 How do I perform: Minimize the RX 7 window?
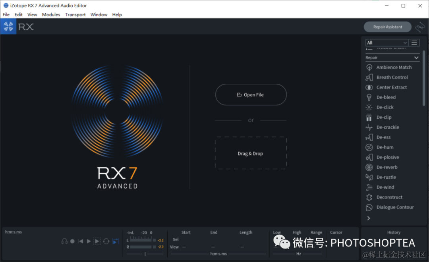coord(386,6)
